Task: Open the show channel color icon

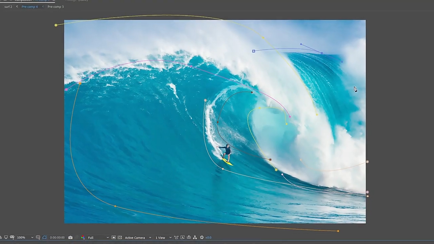Action: pyautogui.click(x=83, y=238)
